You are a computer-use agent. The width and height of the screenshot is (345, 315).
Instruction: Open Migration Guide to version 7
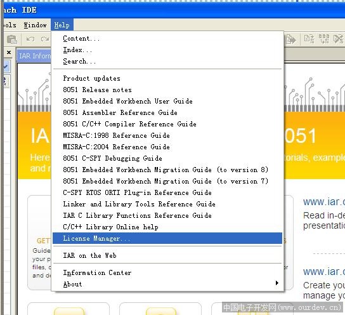click(167, 182)
